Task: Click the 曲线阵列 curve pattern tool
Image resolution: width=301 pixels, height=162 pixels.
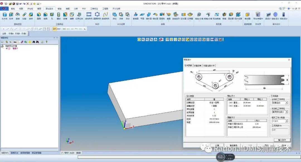Action: tap(105, 16)
